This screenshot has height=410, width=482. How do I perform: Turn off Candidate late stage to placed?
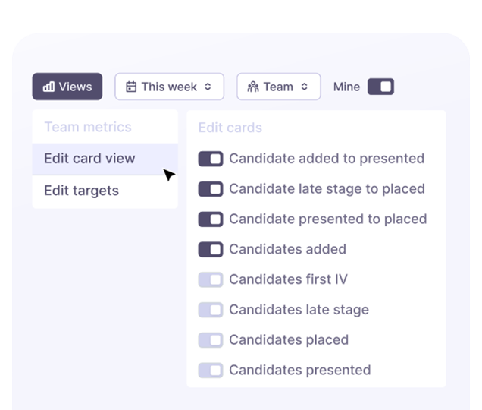[x=211, y=189]
